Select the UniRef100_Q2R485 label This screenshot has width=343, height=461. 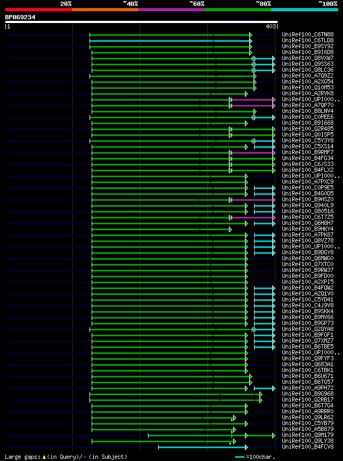coord(308,129)
